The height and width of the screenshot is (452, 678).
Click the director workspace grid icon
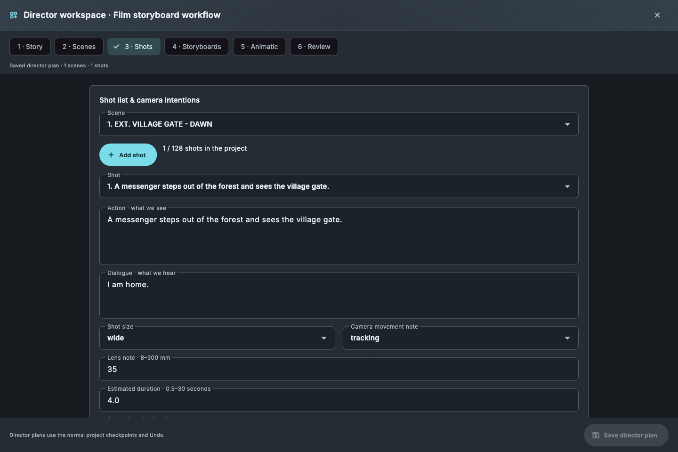pos(14,15)
